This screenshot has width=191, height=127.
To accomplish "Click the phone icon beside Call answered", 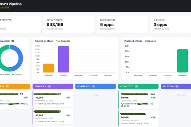I will point(122,104).
